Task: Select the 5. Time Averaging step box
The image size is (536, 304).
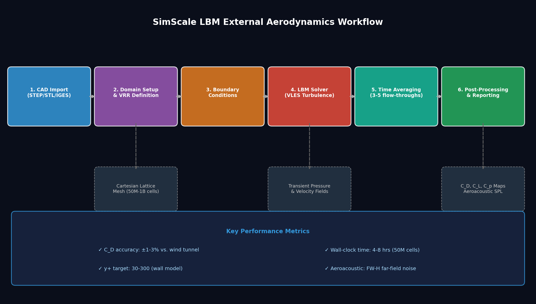Action: point(396,96)
